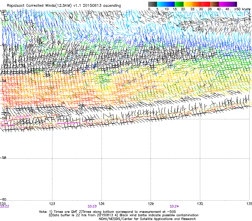Click the cyan 5-10 knots legend color
The width and height of the screenshot is (252, 221).
coord(161,4)
